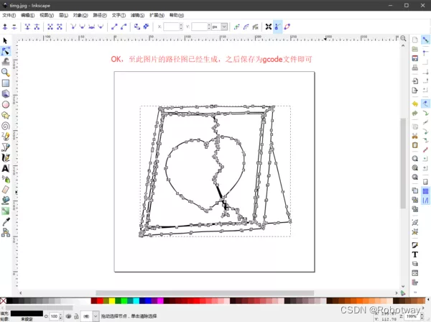
Task: Open the 滤镜(S) menu
Action: [x=137, y=15]
